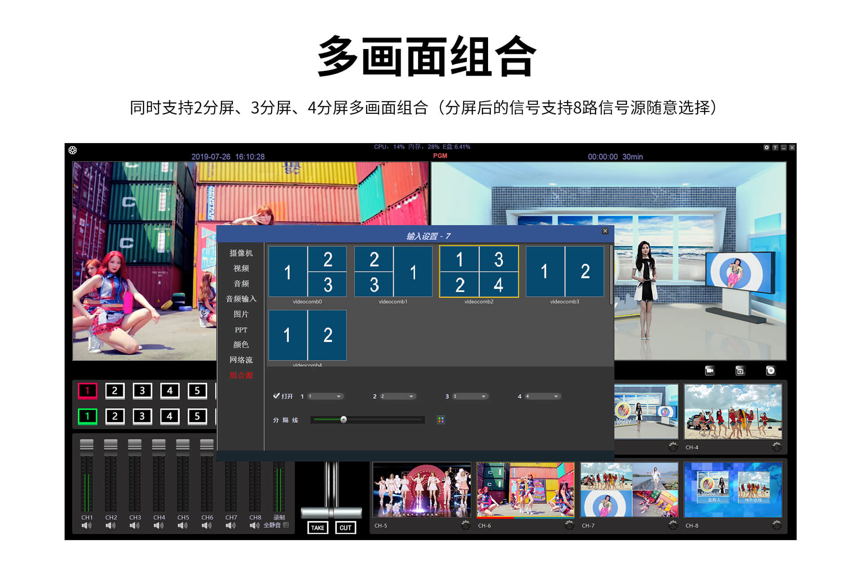Switch to the 音频 category

(x=241, y=283)
